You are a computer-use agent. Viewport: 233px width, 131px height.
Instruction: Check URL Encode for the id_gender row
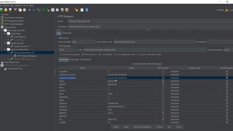[163, 71]
